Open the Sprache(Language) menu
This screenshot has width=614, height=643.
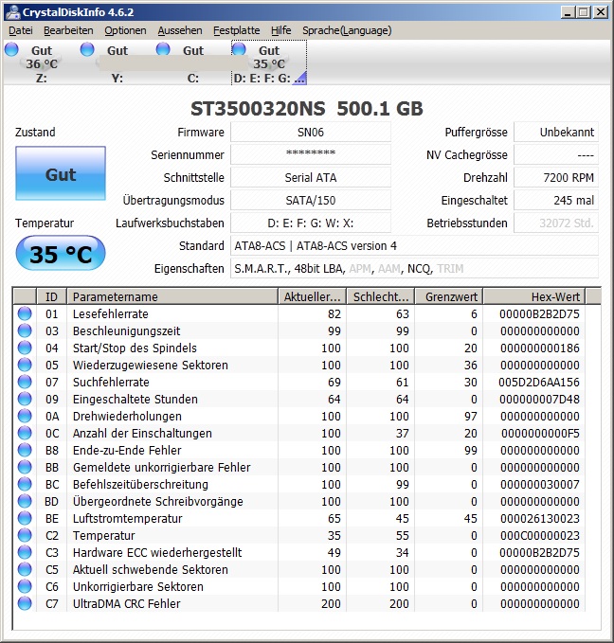[347, 30]
